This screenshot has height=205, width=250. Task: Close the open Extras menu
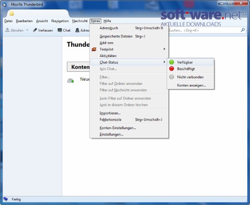[x=96, y=21]
